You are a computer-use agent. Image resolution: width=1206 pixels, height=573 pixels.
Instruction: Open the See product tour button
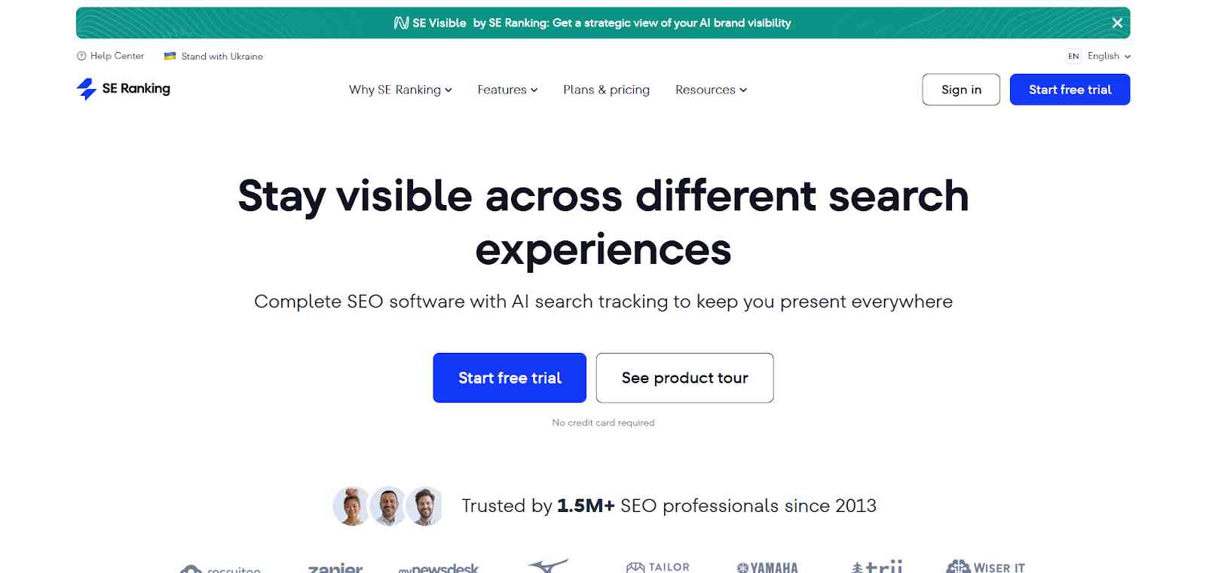[684, 378]
